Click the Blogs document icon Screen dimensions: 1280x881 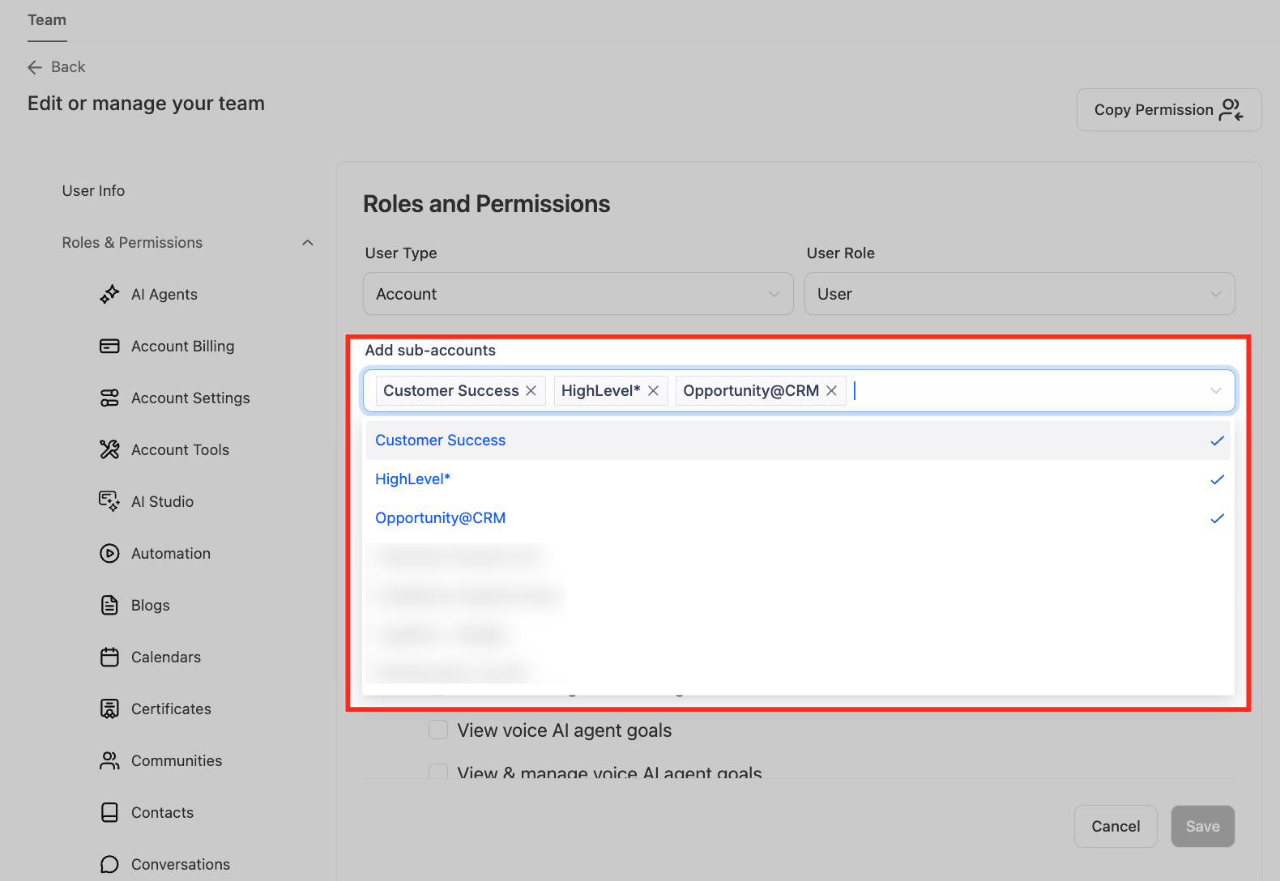coord(109,606)
